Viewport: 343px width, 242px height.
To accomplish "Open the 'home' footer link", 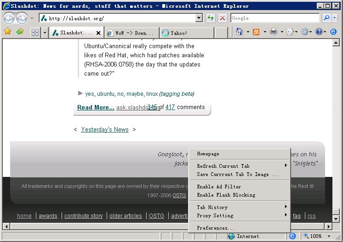I will tap(24, 215).
